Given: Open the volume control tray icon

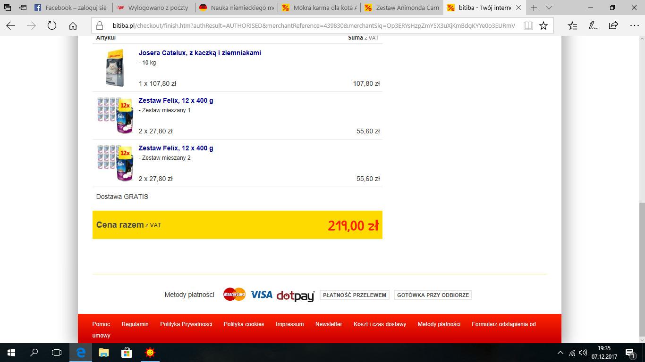Looking at the screenshot, I should coord(584,353).
